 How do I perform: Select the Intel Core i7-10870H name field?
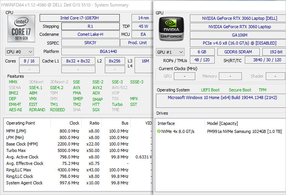(x=80, y=18)
